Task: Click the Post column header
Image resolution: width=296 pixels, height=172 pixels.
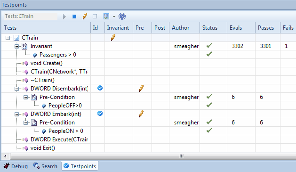Action: click(x=160, y=28)
